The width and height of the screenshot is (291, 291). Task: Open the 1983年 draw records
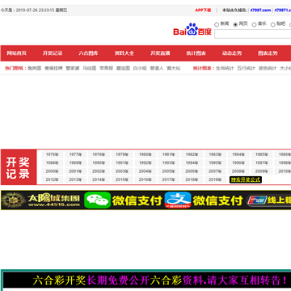click(x=215, y=154)
